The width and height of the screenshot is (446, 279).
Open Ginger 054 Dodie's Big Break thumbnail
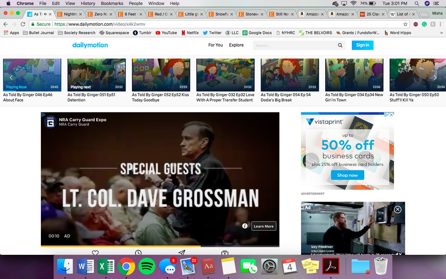click(x=290, y=75)
